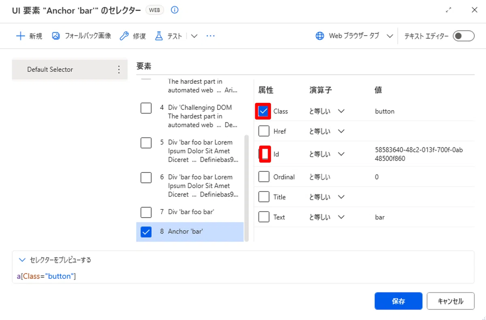The height and width of the screenshot is (320, 486).
Task: Click the テスト flask icon
Action: [159, 36]
